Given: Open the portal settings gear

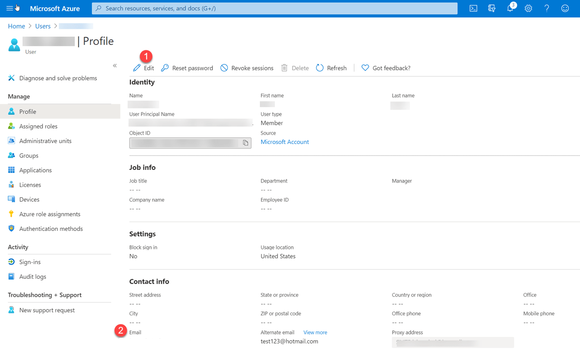Looking at the screenshot, I should (x=528, y=8).
